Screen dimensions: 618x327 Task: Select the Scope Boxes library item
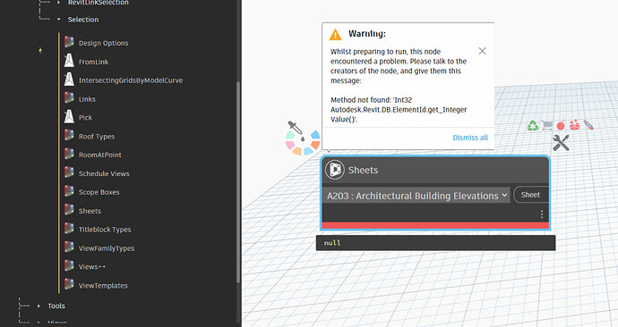99,192
